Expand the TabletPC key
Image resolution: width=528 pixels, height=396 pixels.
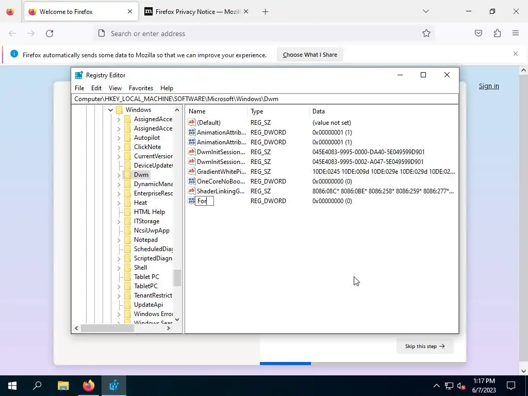[x=119, y=287]
